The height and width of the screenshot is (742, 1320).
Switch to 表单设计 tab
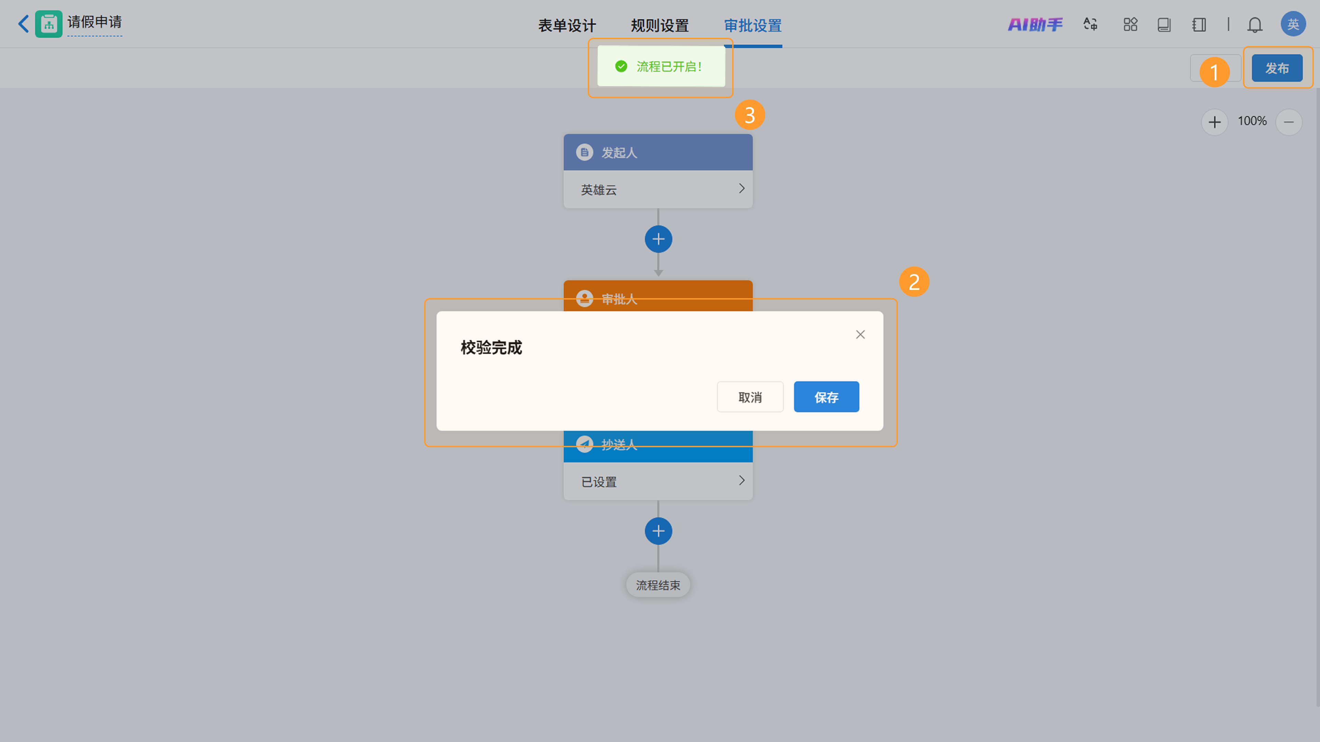pyautogui.click(x=567, y=26)
